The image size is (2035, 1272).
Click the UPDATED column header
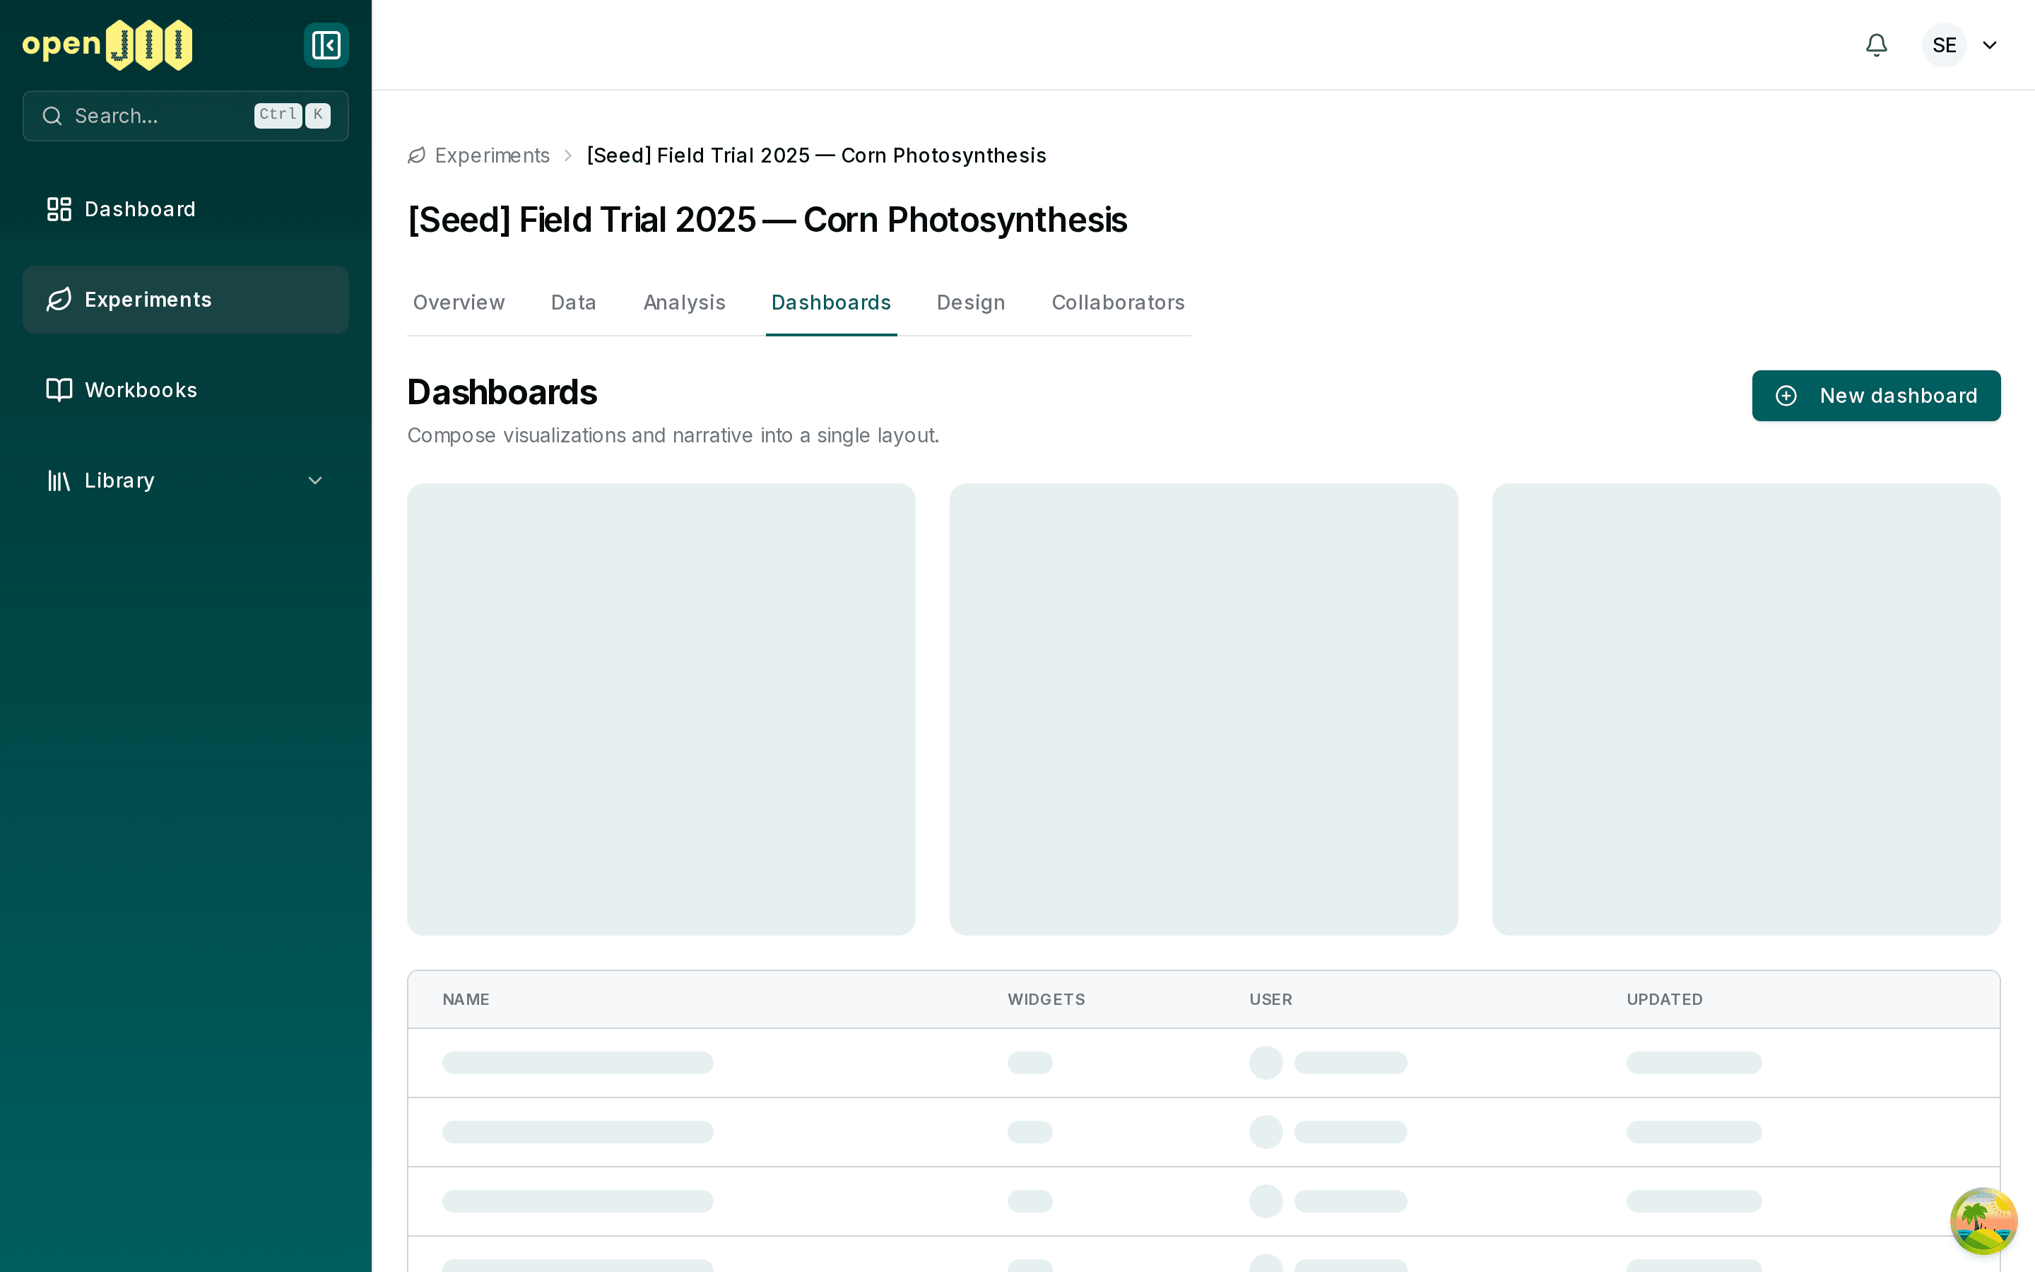(1664, 999)
